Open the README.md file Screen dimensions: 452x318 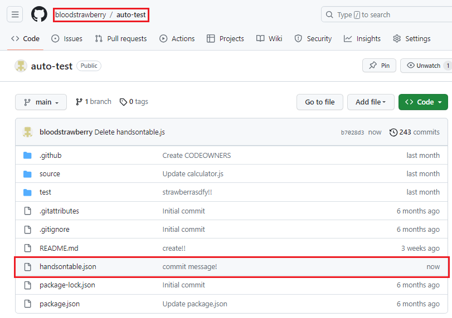[x=59, y=248]
